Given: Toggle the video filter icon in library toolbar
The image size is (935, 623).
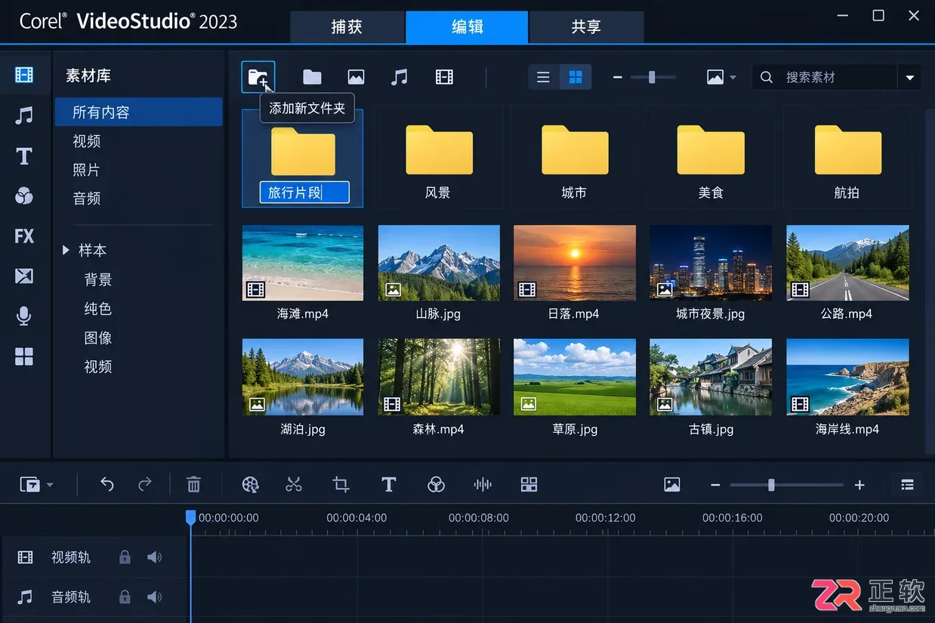Looking at the screenshot, I should 444,77.
